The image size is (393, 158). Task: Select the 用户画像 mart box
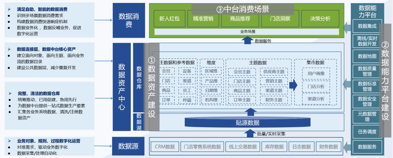click(316, 74)
